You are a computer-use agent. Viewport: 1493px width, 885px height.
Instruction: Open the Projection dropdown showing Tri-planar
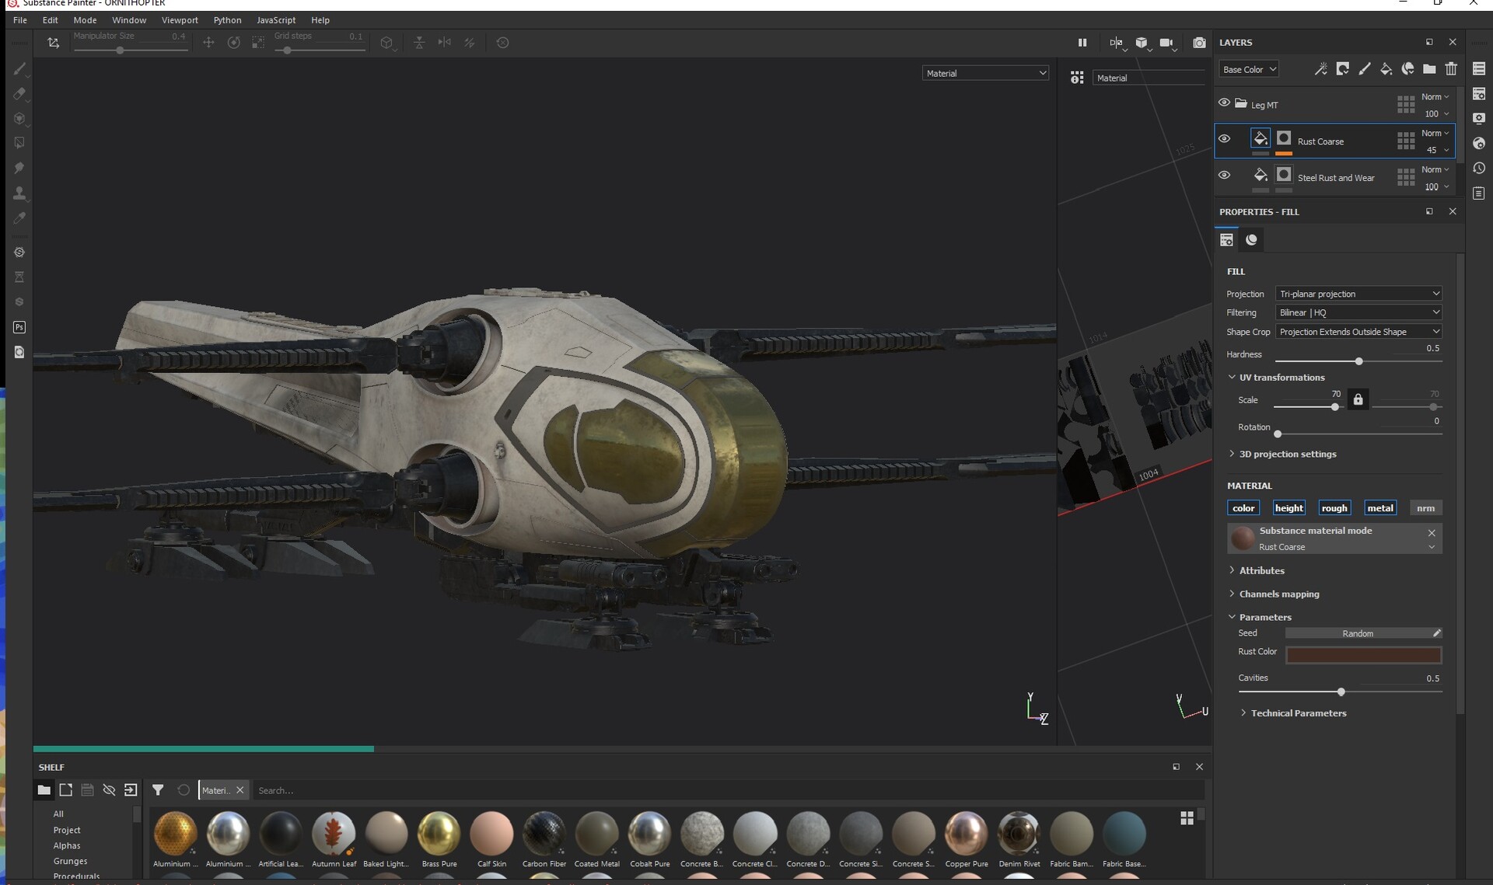click(1358, 294)
